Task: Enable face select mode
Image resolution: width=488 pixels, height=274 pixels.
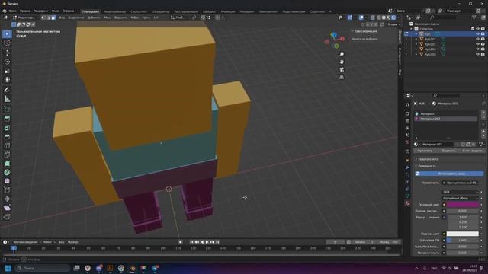Action: point(53,18)
